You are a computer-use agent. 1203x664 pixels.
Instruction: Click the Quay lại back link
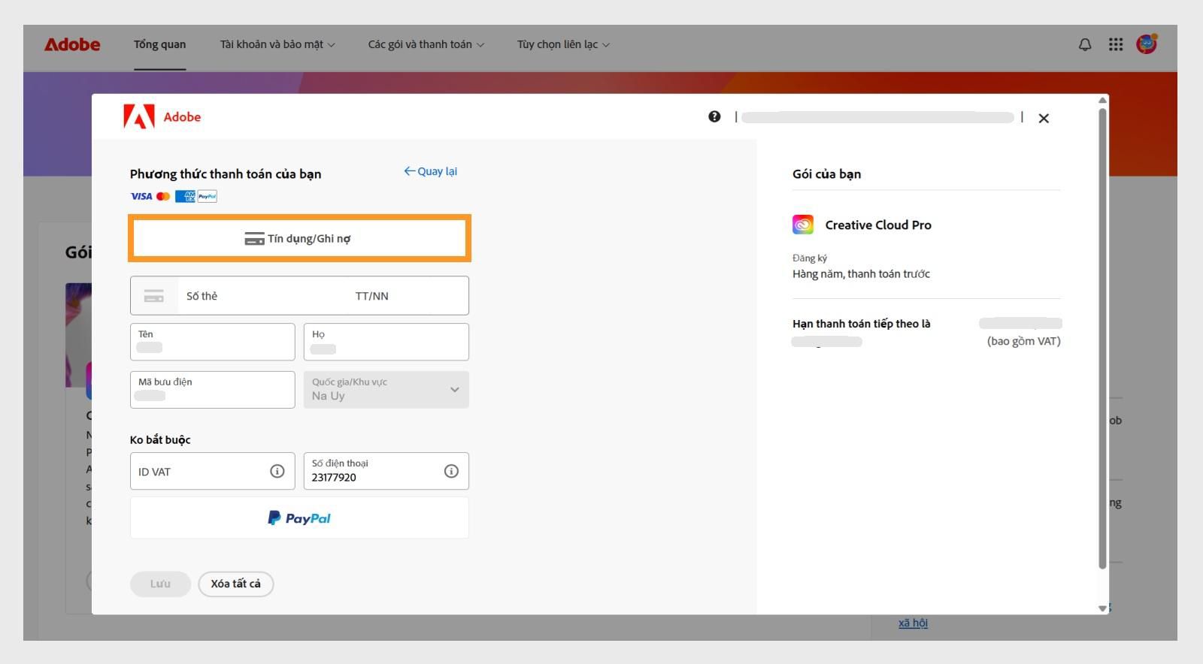tap(431, 171)
